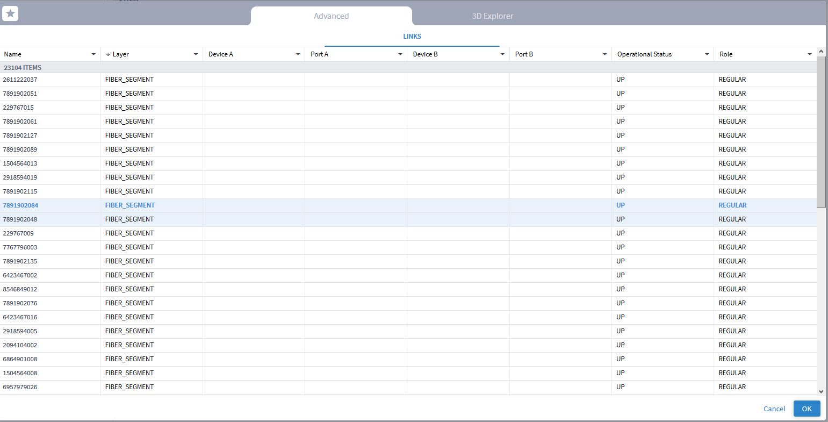The height and width of the screenshot is (422, 828).
Task: Select link row 229767009
Action: 408,233
